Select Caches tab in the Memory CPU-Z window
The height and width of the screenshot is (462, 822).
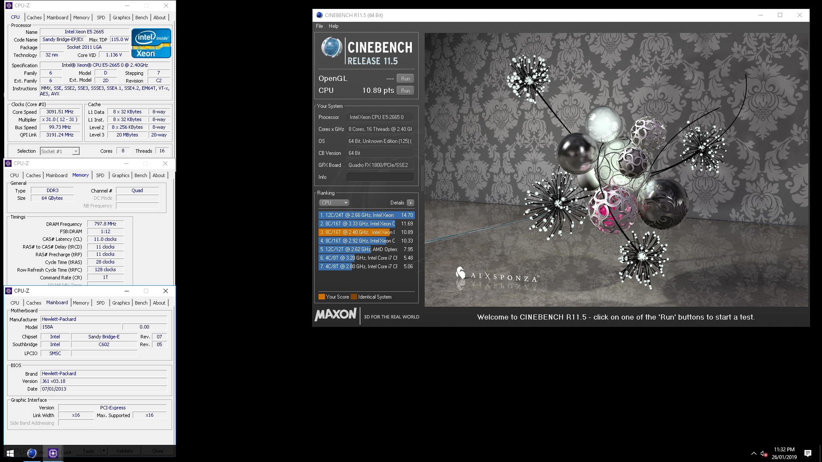[33, 175]
